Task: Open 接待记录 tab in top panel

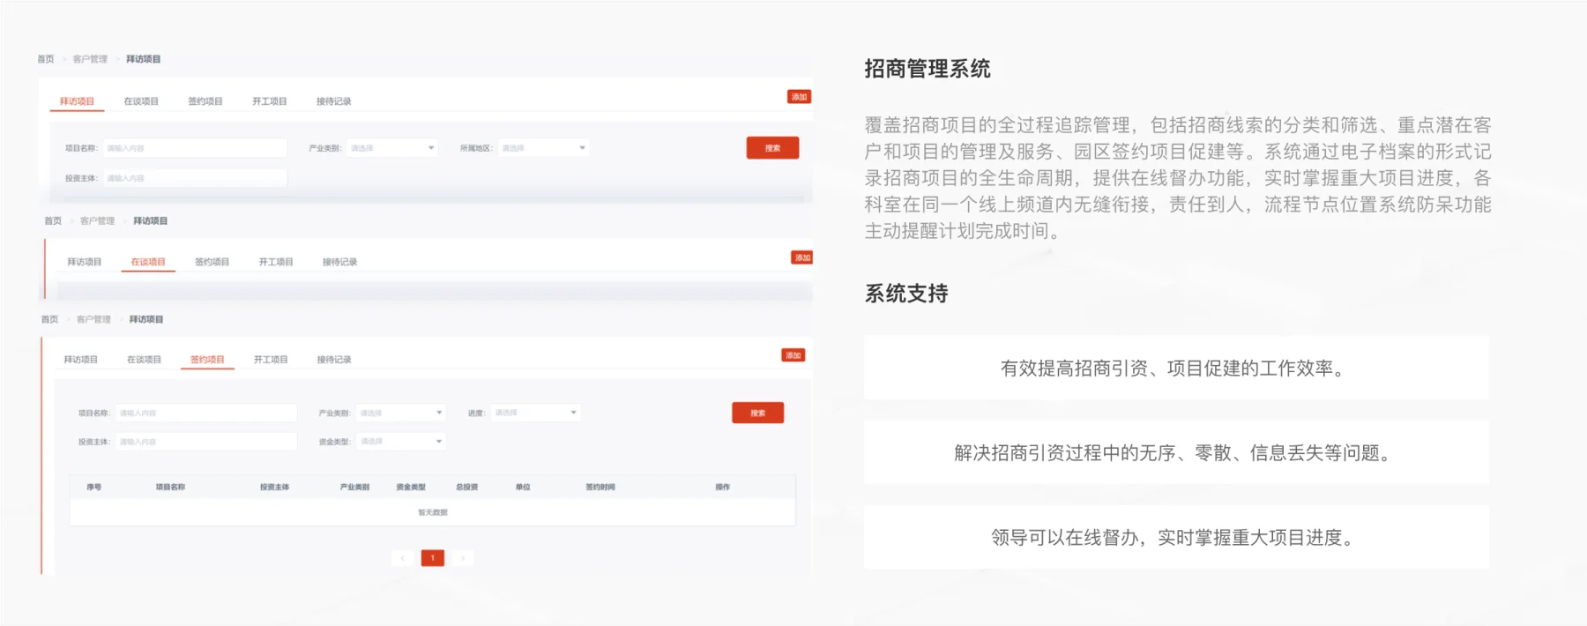Action: coord(334,101)
